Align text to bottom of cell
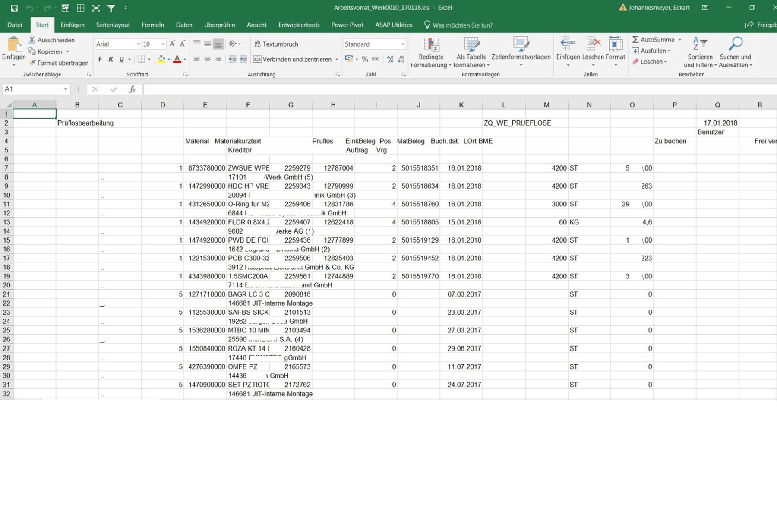 218,44
